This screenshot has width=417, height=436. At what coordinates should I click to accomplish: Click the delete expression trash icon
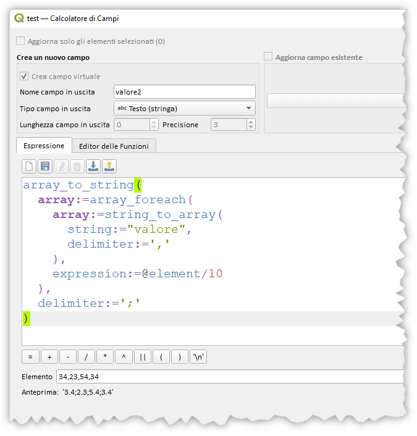(77, 166)
